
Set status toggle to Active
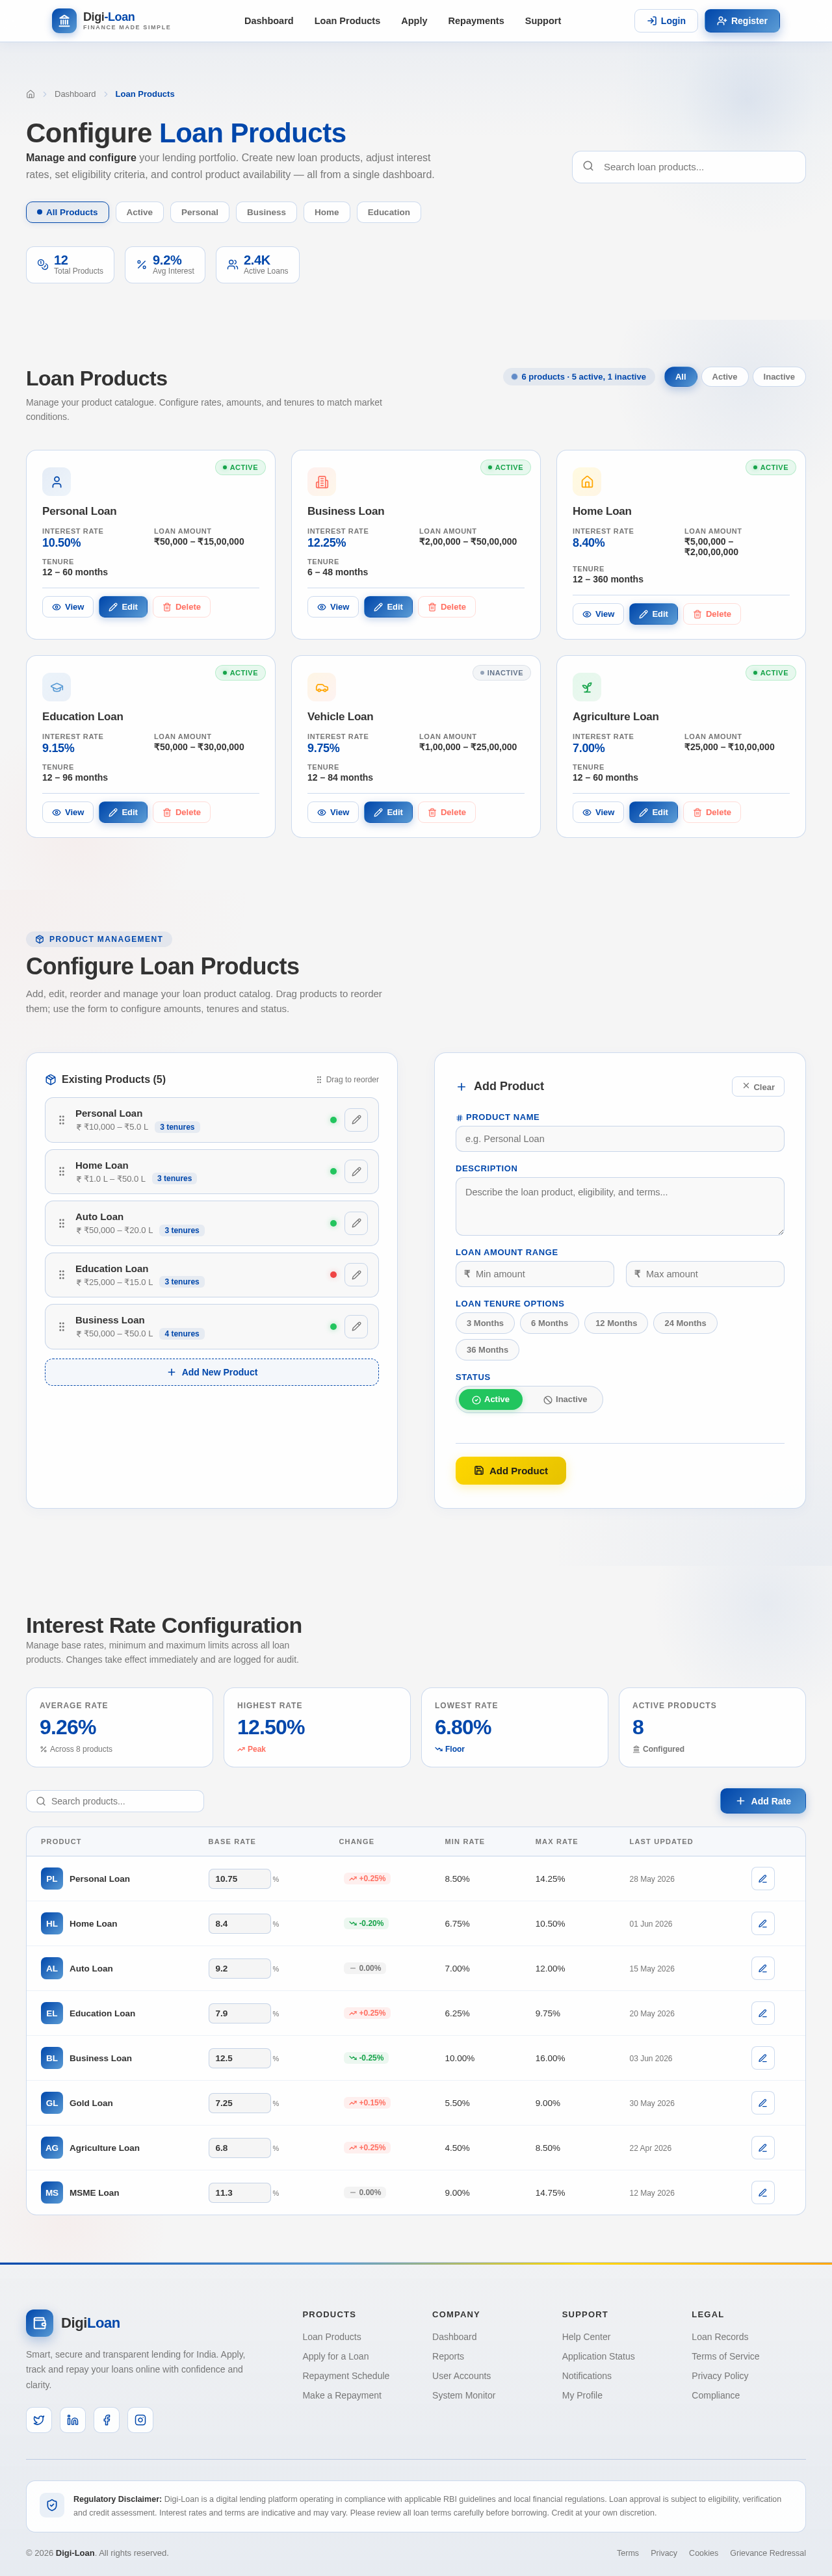tap(490, 1400)
